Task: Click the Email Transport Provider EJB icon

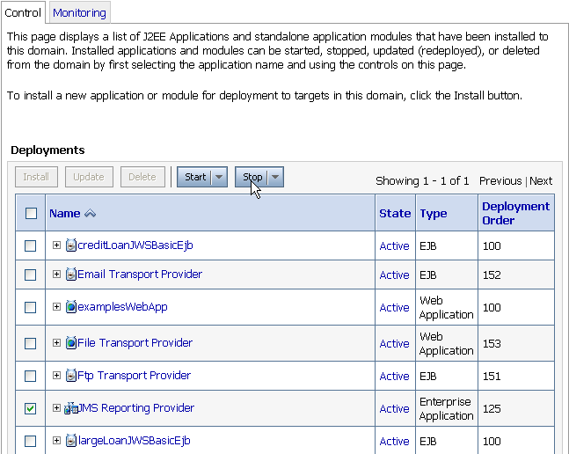Action: 71,275
